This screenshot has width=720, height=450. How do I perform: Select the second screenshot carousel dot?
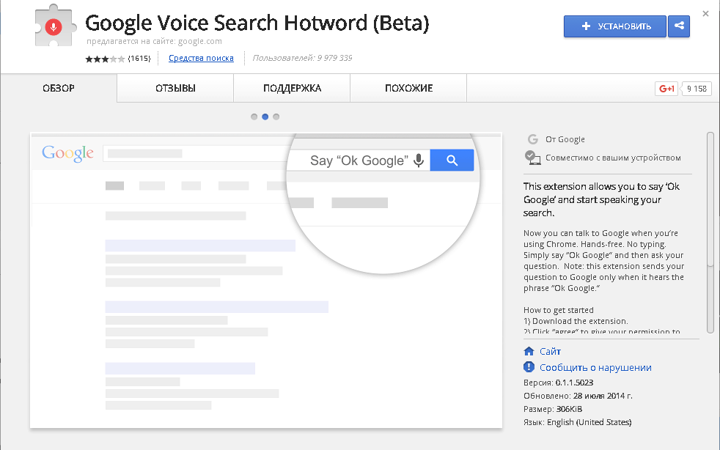click(265, 117)
